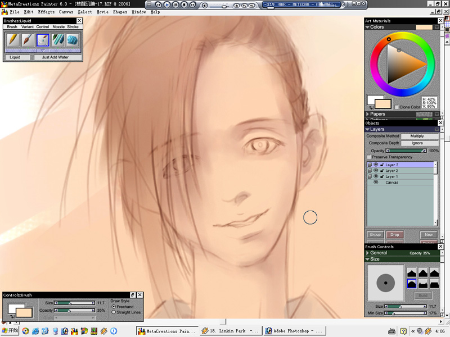Switch to Adobe Photoshop taskbar window

tap(295, 331)
